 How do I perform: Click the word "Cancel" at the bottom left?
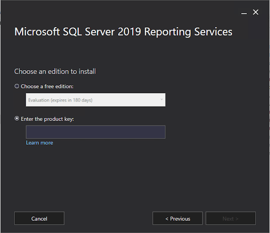coord(39,219)
